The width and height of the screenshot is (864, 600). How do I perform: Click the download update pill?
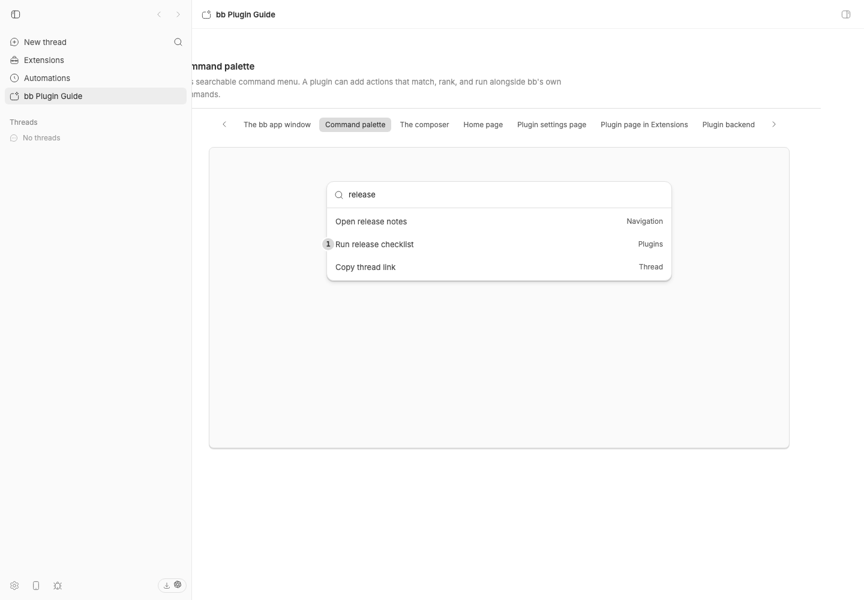click(172, 585)
